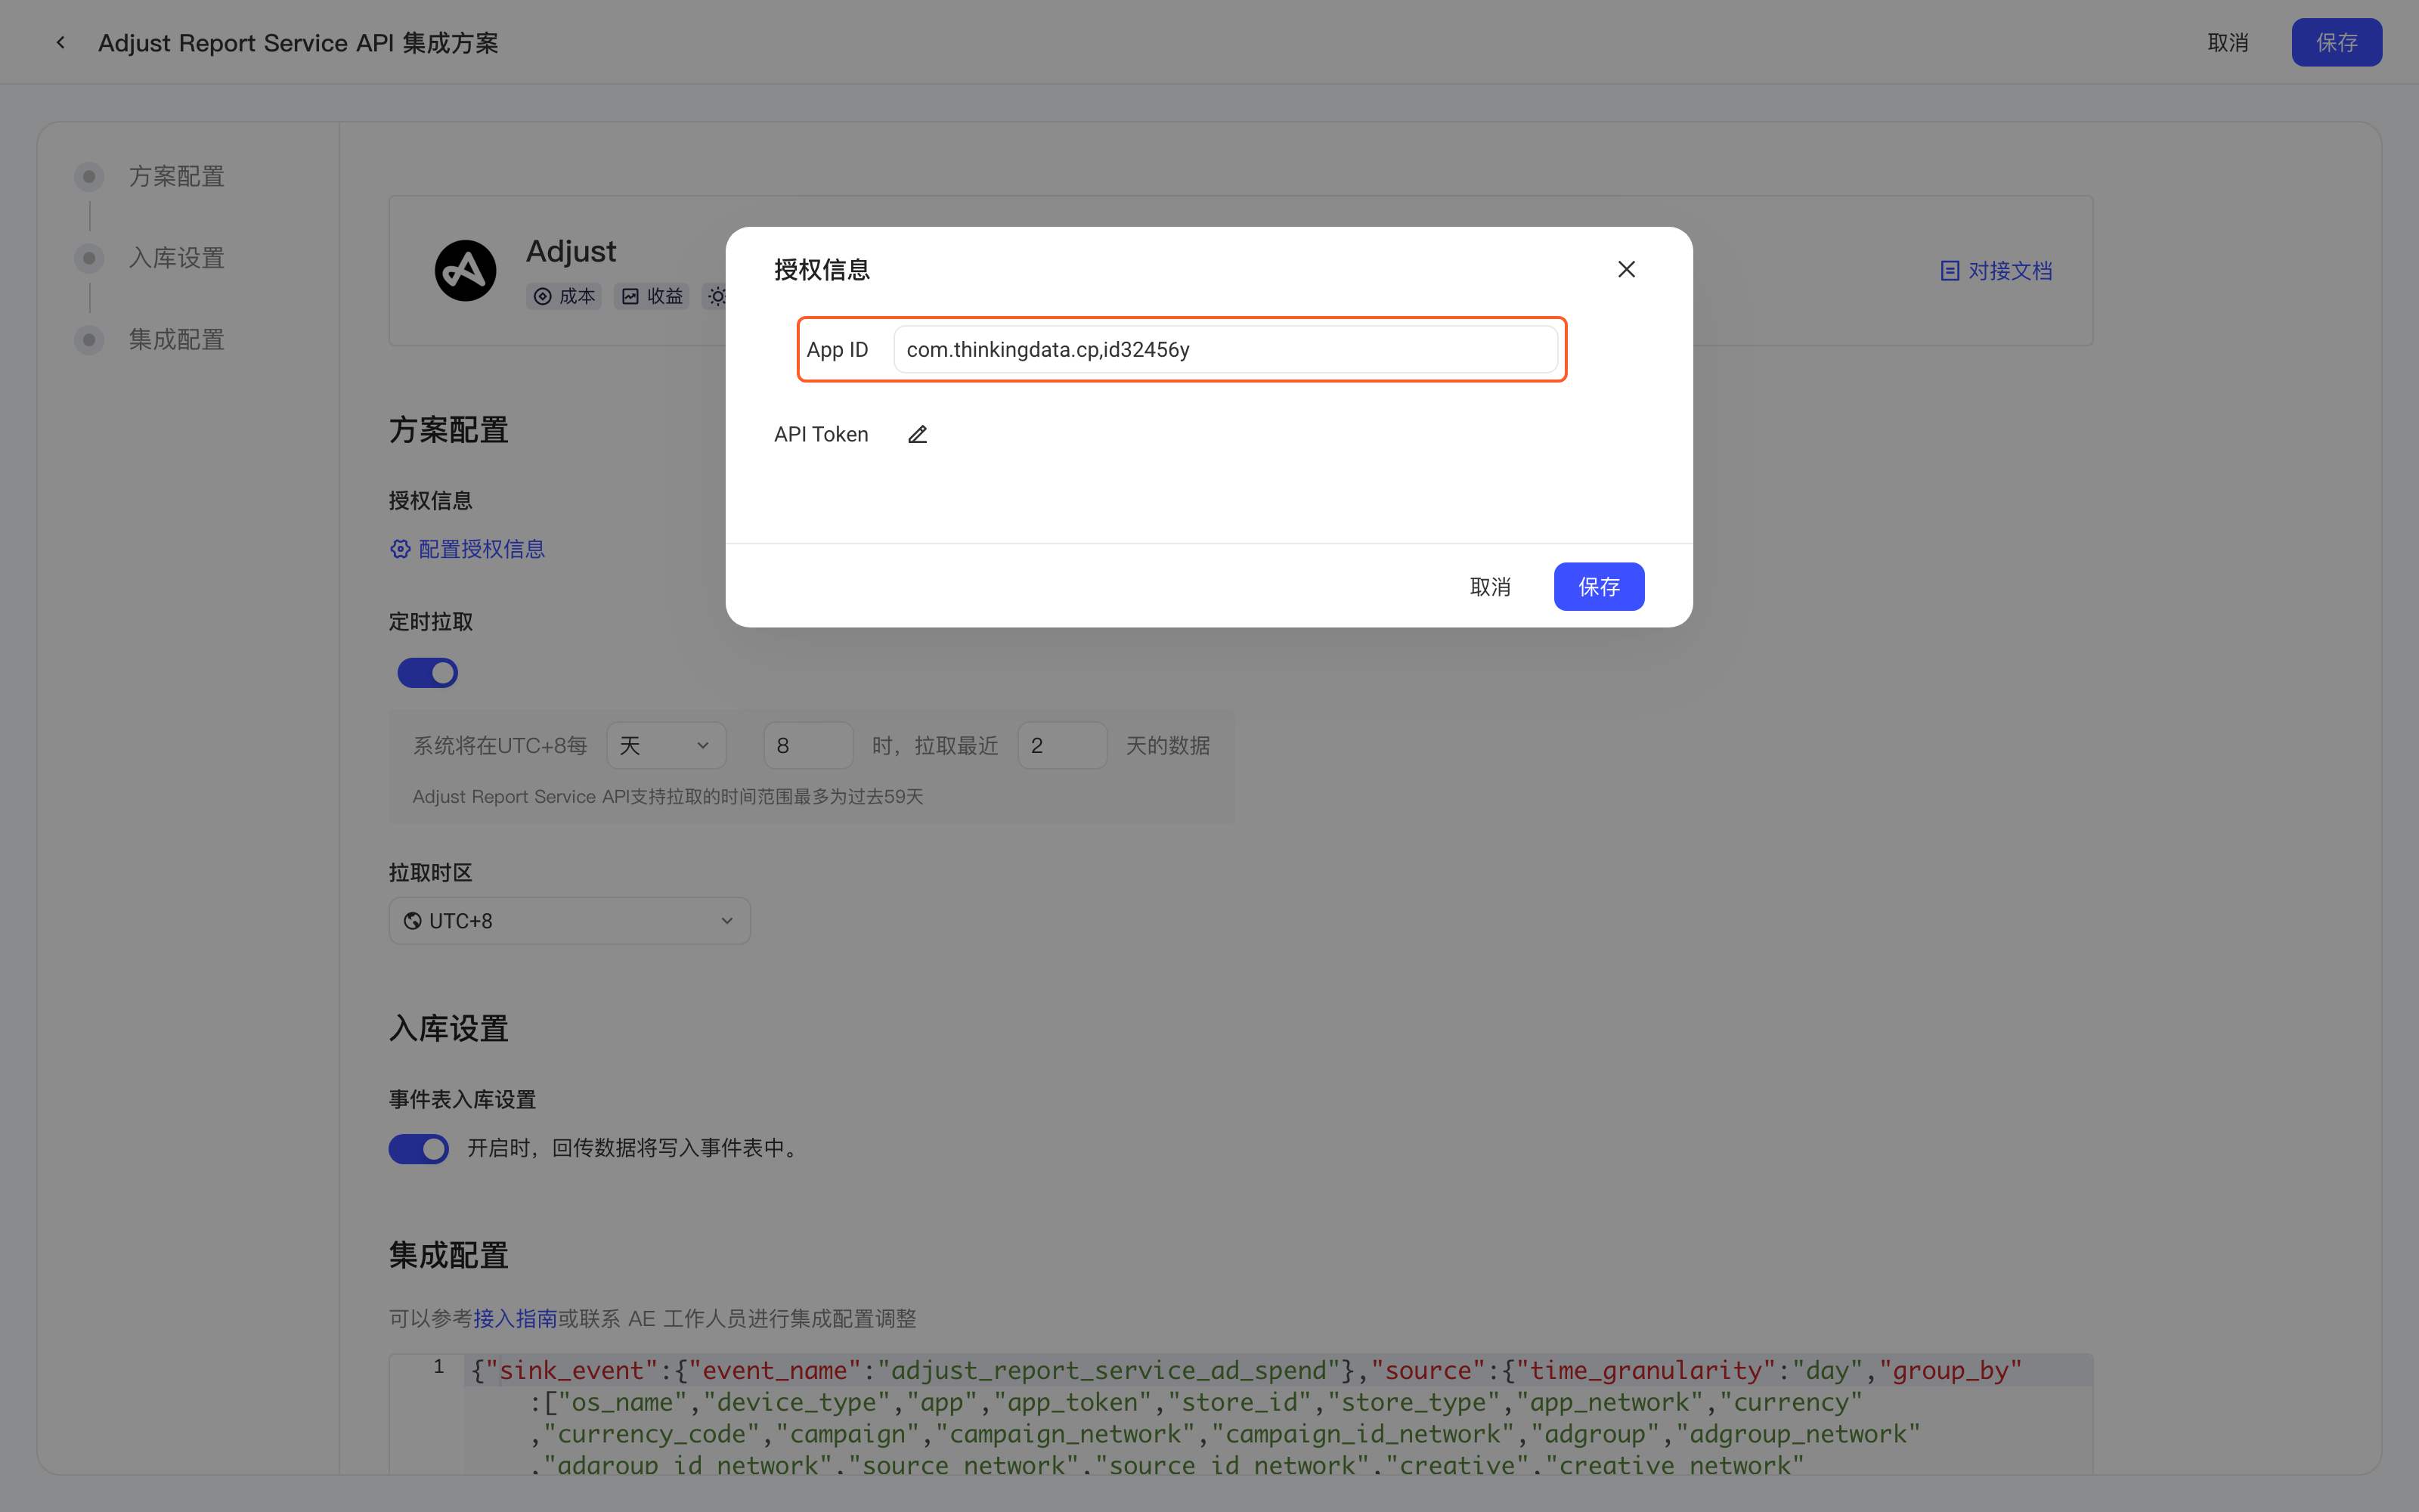Expand the UTC+8 timezone dropdown
Image resolution: width=2419 pixels, height=1512 pixels.
570,921
